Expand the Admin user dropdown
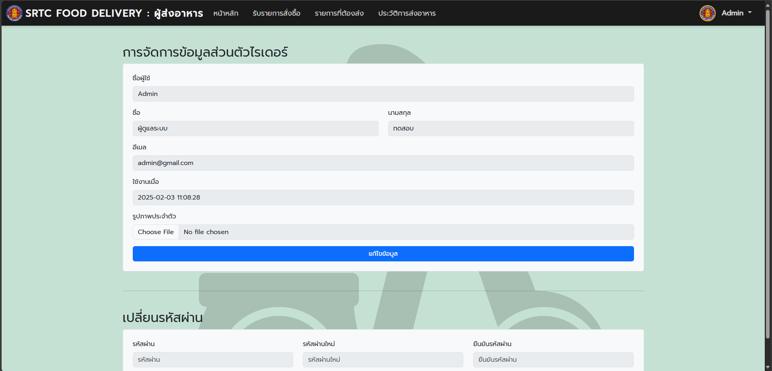 pyautogui.click(x=737, y=13)
